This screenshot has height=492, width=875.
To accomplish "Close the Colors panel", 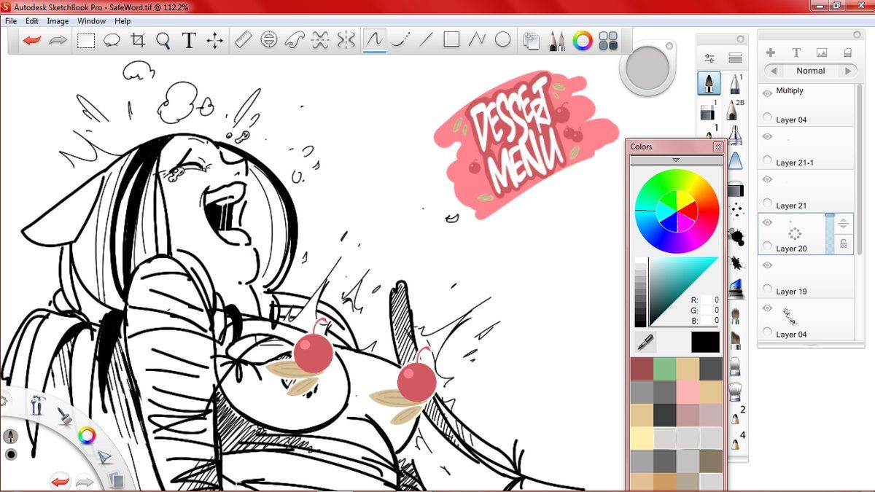I will click(x=717, y=147).
